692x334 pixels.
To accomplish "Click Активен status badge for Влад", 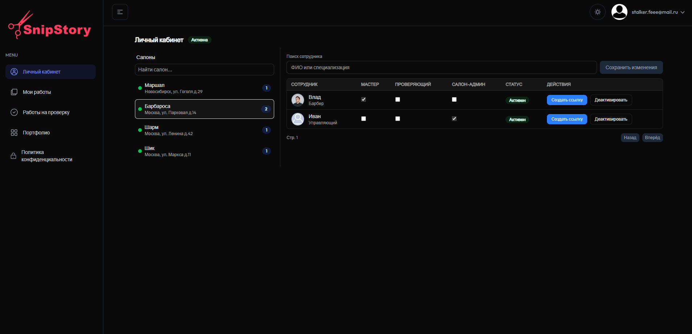I will pos(517,100).
